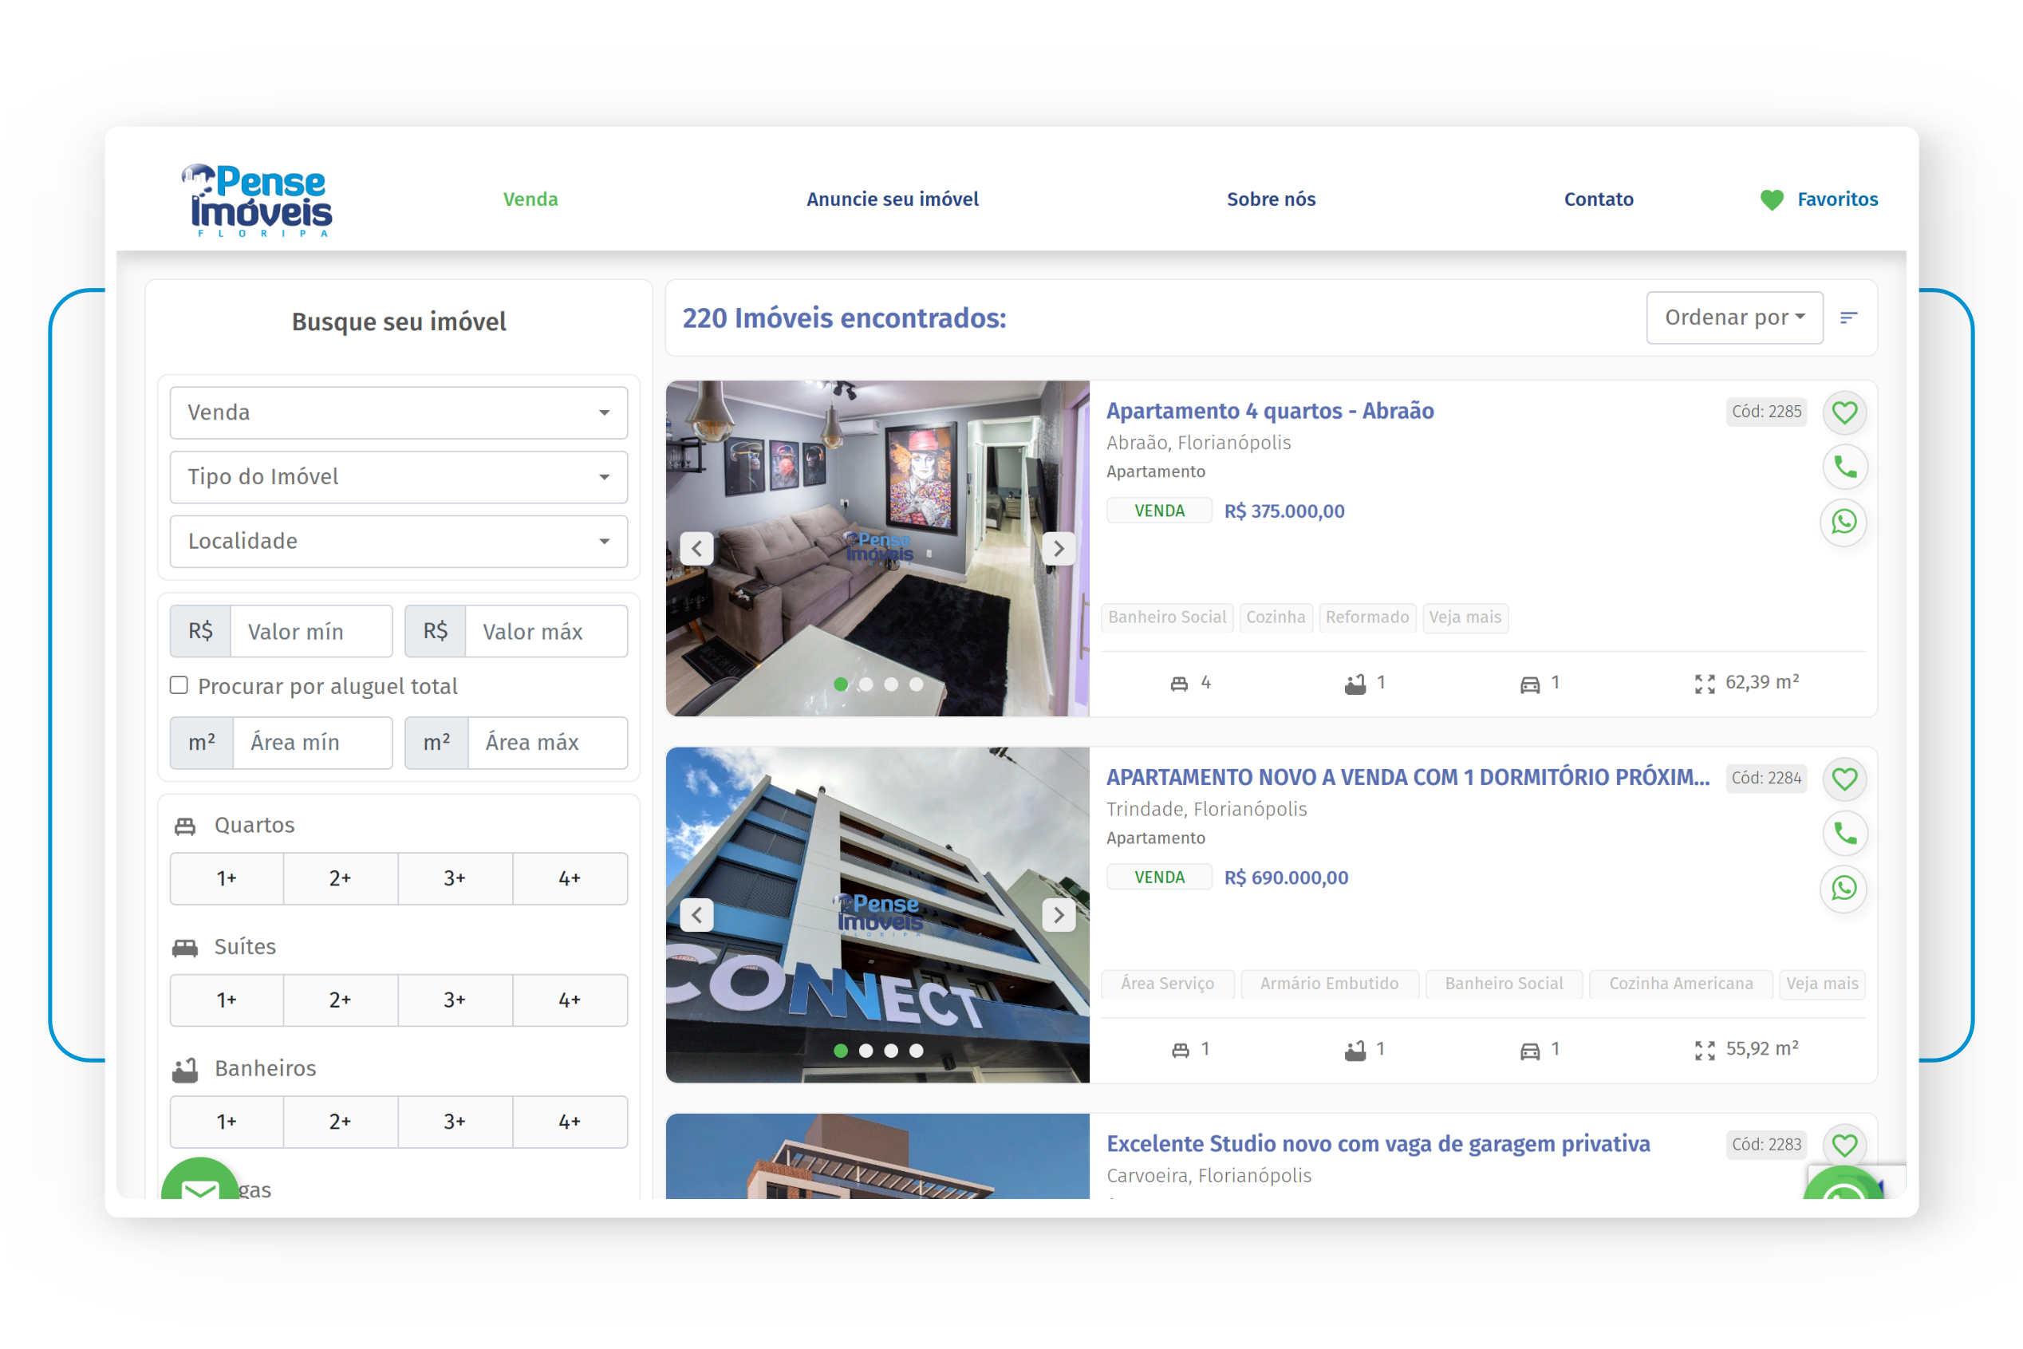Click Veja mais on the Abrão listing
The image size is (2023, 1349).
point(1465,617)
